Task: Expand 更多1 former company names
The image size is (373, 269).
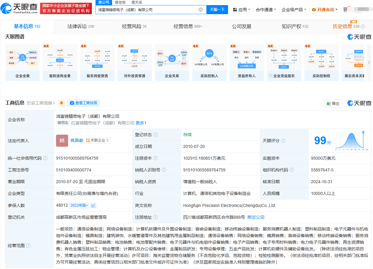Action: coord(141,123)
